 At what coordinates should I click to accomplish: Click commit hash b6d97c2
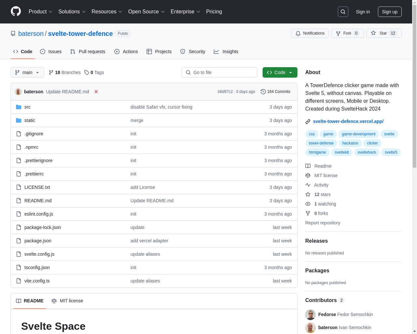[225, 92]
